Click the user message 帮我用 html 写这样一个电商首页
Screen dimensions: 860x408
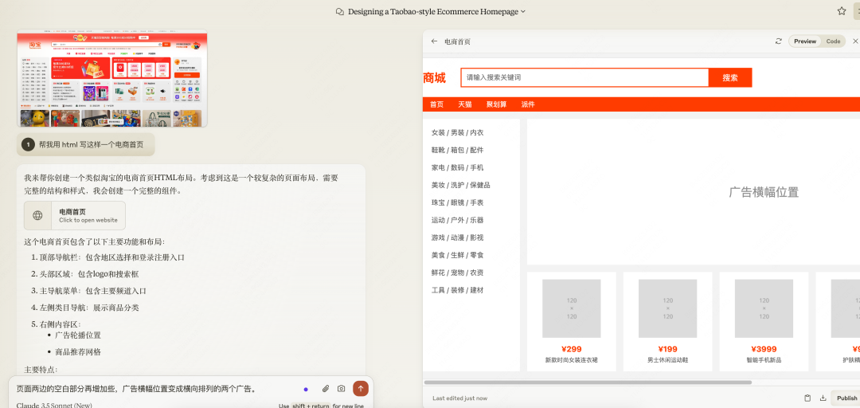tap(91, 144)
